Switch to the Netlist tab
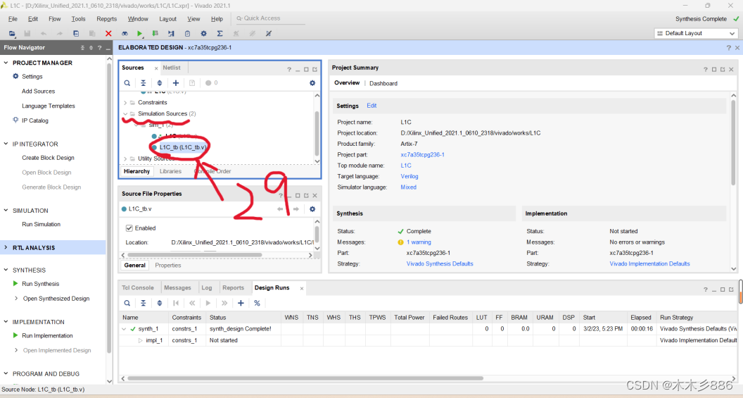The width and height of the screenshot is (743, 398). [172, 68]
